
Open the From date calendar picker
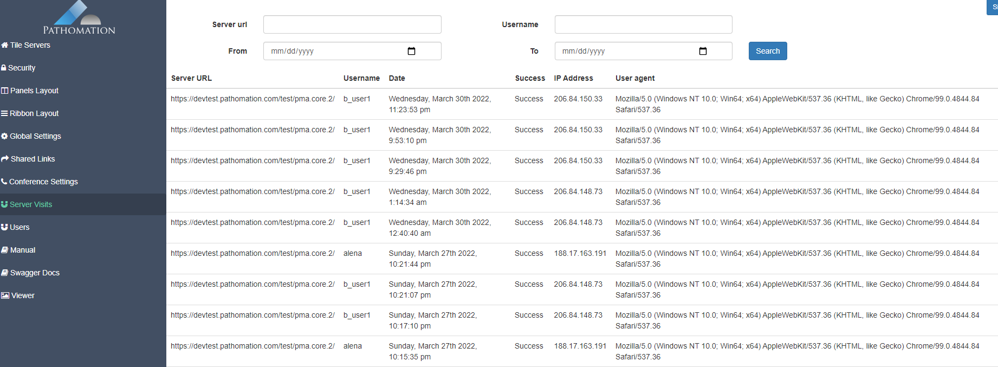pos(411,51)
